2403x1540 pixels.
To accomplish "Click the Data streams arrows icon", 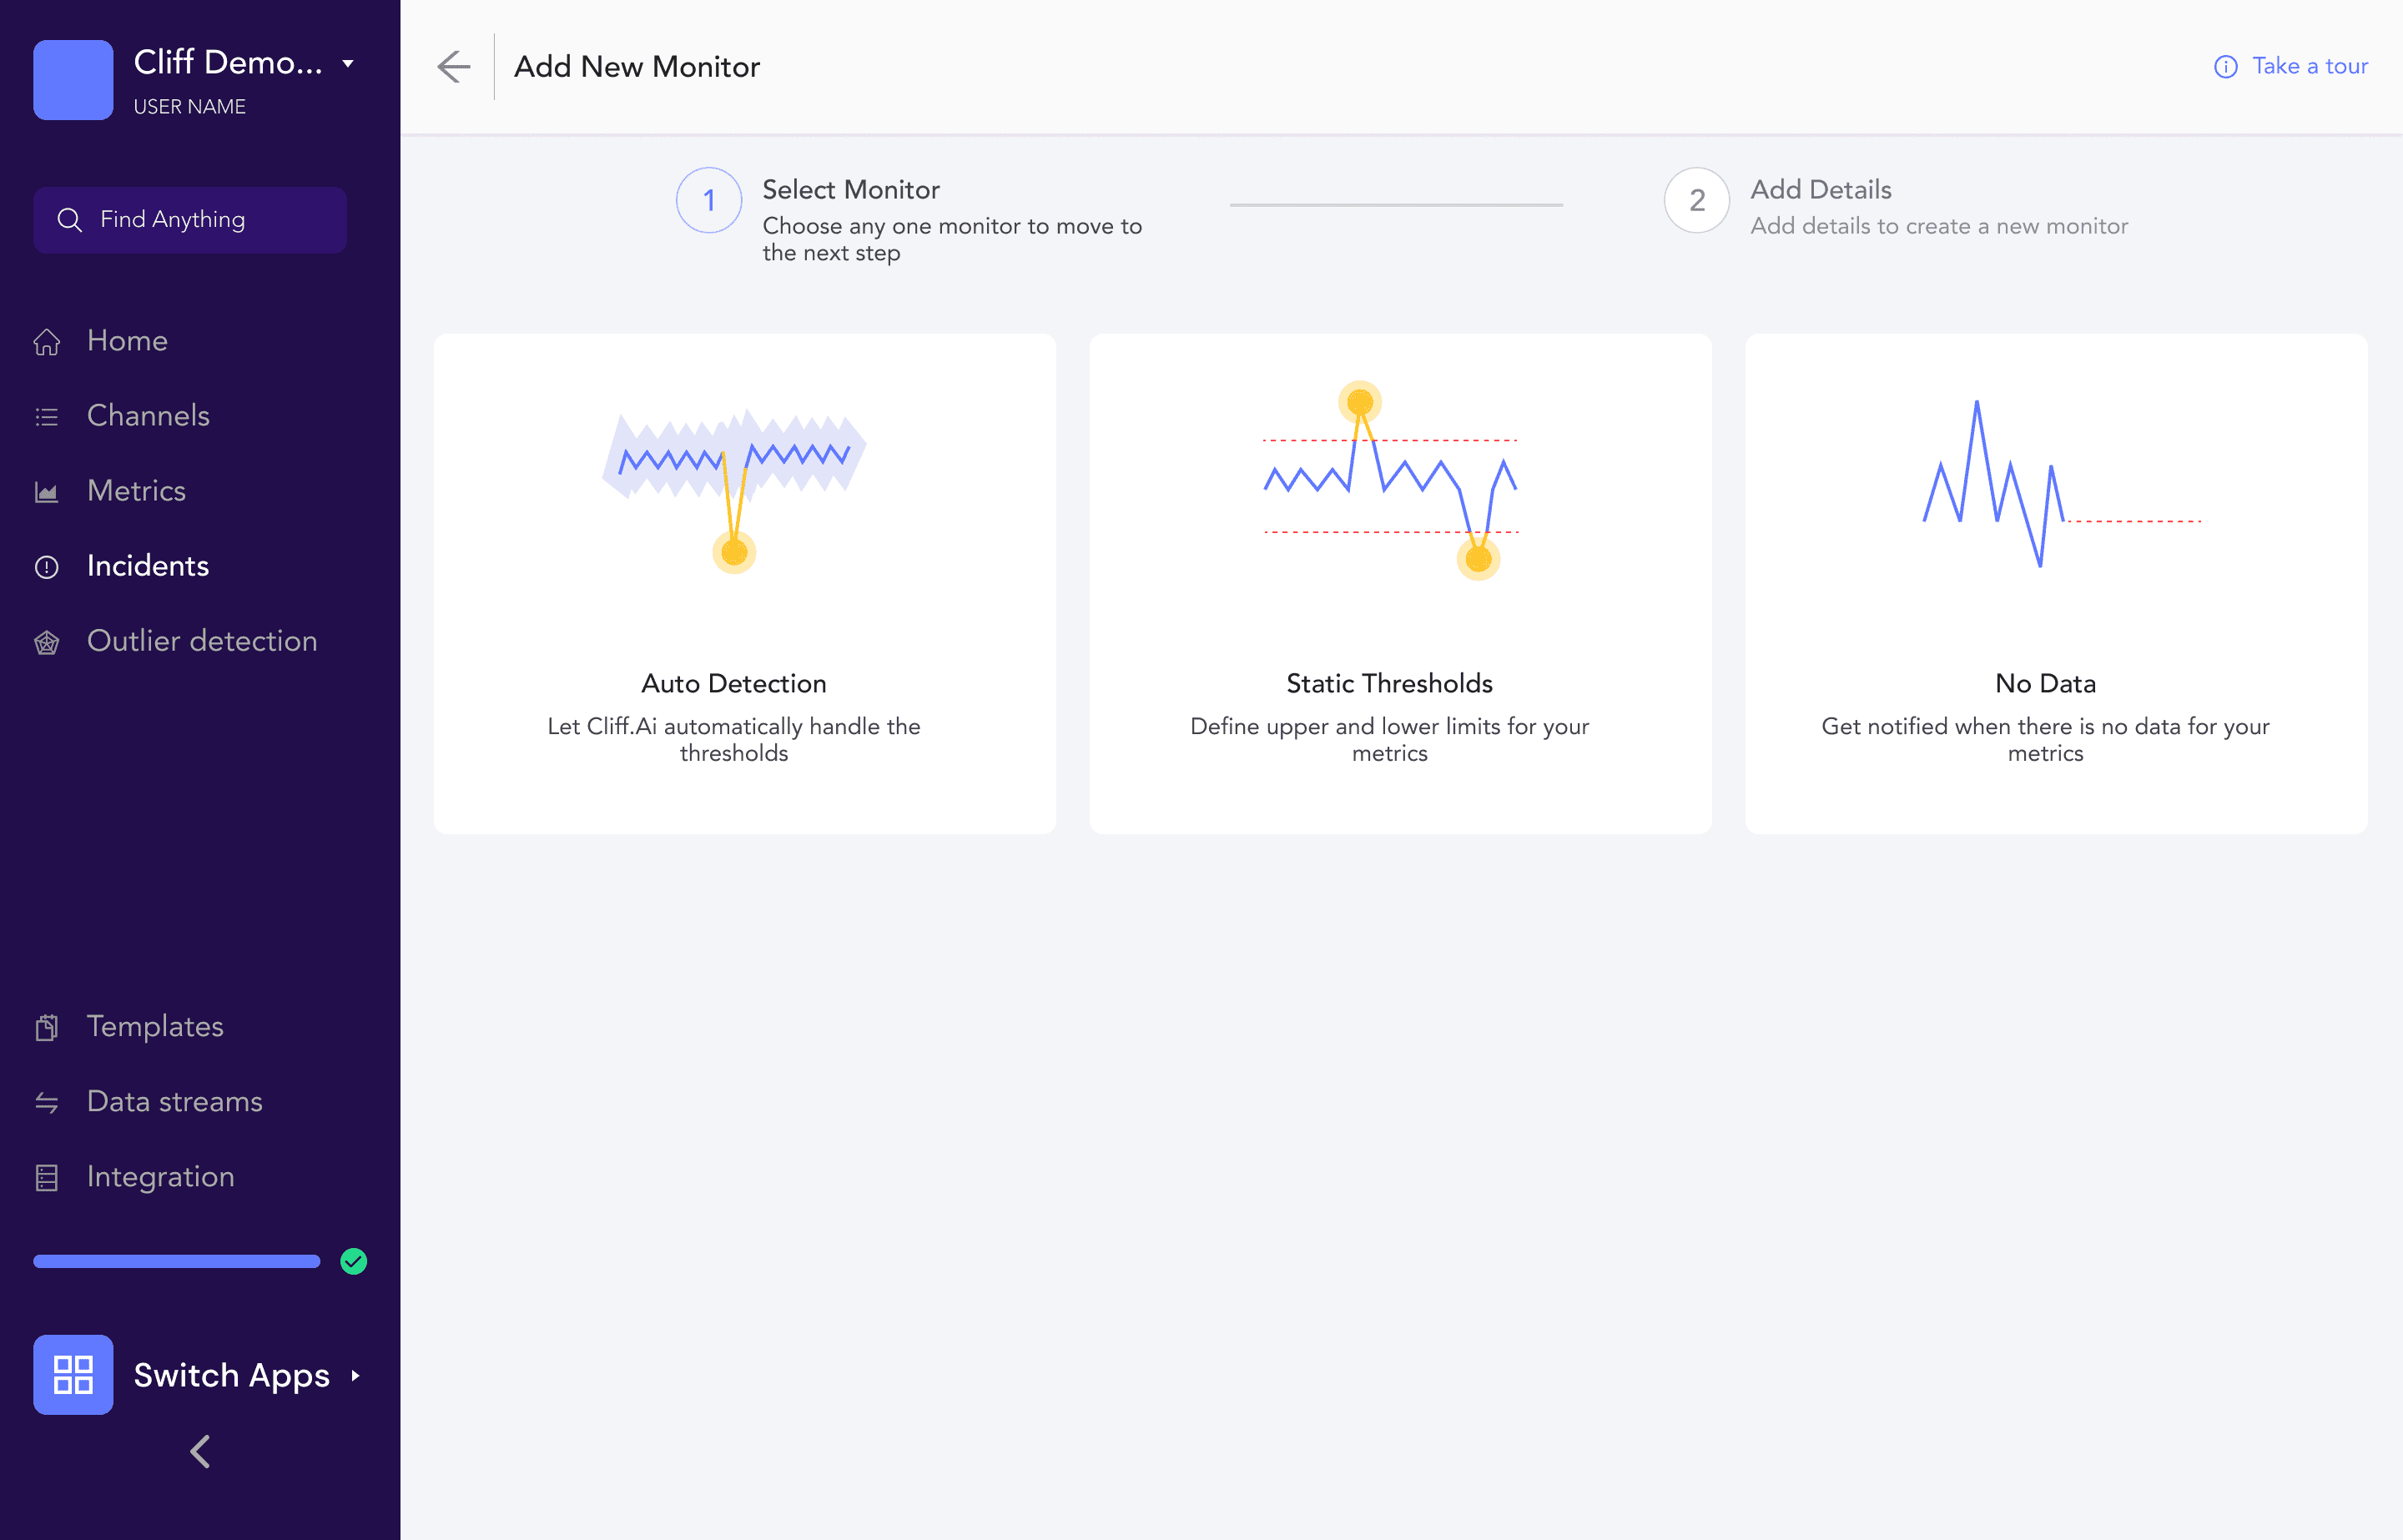I will click(47, 1102).
